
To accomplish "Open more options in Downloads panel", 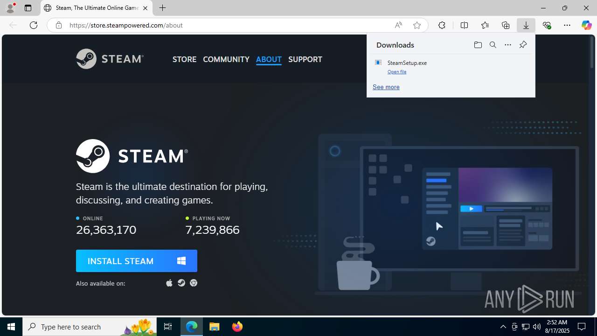I will (x=508, y=45).
